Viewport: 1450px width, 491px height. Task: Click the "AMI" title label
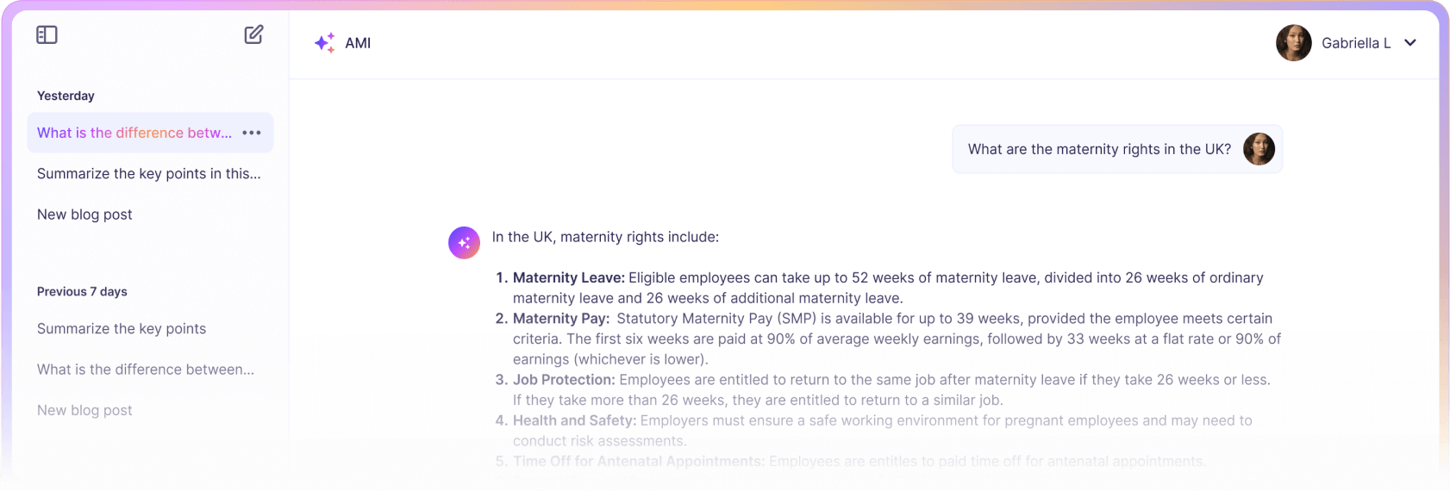tap(358, 43)
